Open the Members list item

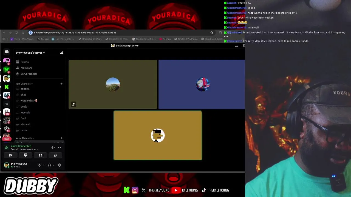(39, 68)
